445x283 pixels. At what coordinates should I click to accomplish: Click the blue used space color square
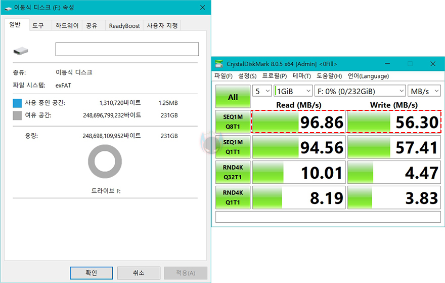[x=17, y=103]
